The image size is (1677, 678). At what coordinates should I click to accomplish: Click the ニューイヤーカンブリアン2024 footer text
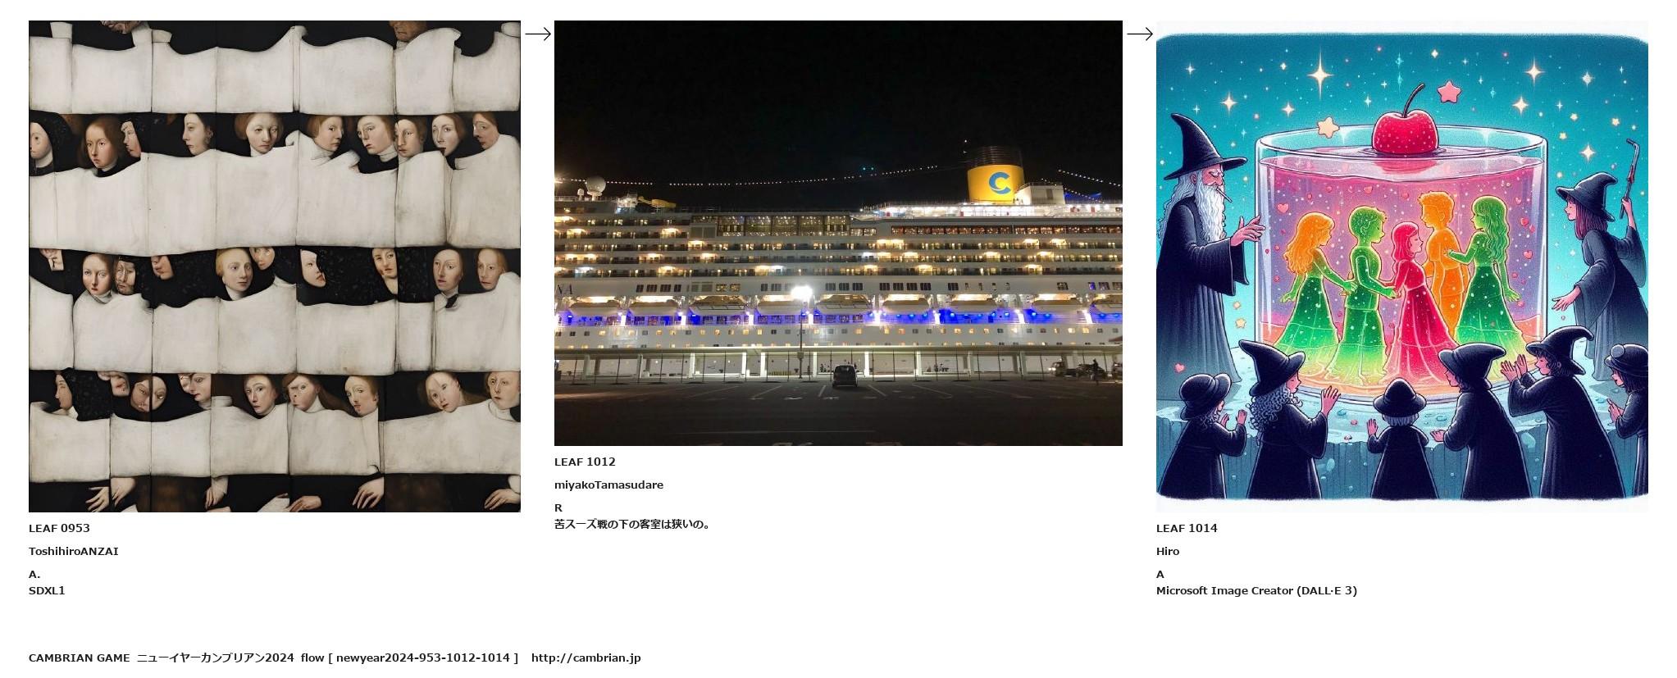tap(216, 658)
